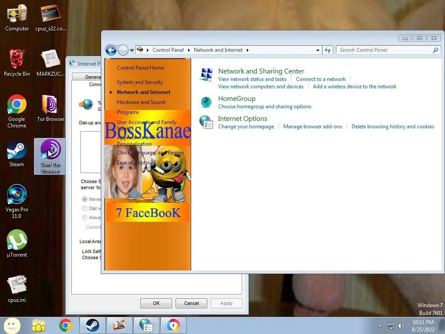Switch to Steam in the taskbar
The height and width of the screenshot is (334, 445).
(93, 325)
